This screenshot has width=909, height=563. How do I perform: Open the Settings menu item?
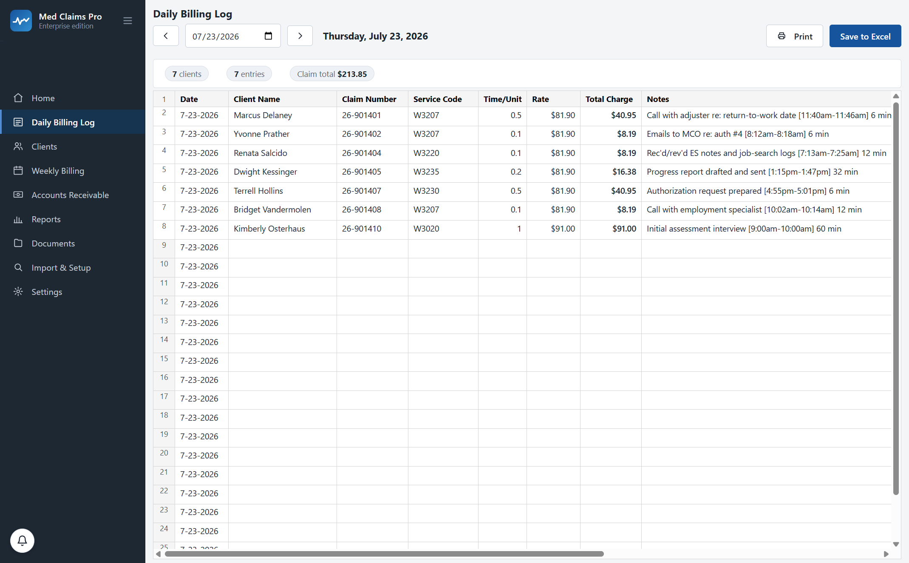tap(73, 292)
